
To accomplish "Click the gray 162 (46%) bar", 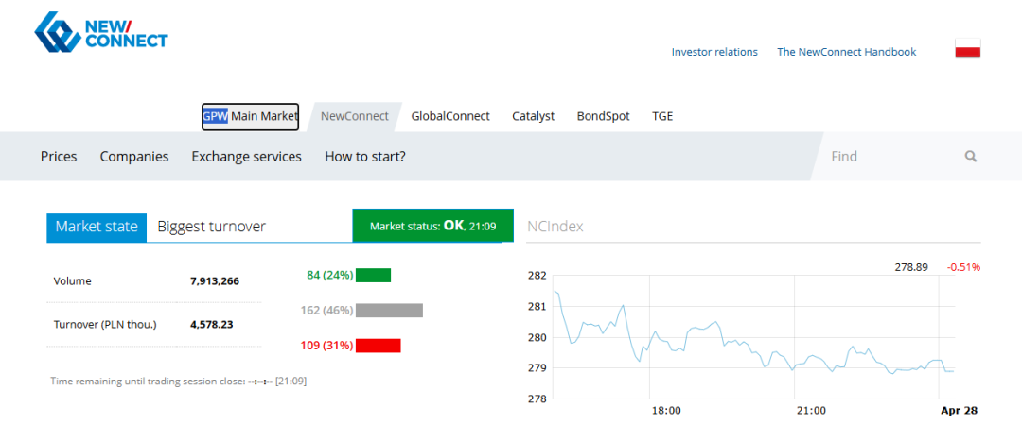I will (389, 311).
